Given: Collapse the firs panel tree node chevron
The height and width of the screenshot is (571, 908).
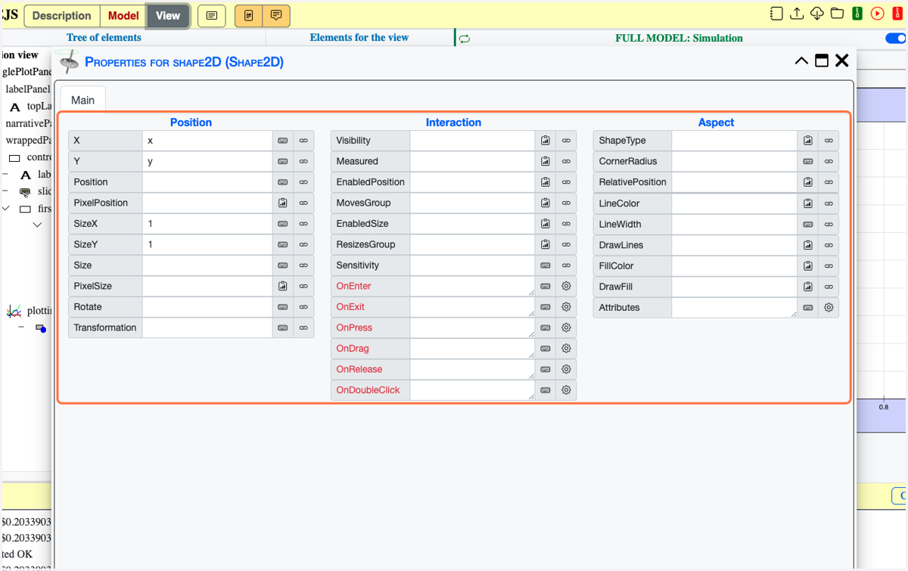Looking at the screenshot, I should [x=6, y=209].
